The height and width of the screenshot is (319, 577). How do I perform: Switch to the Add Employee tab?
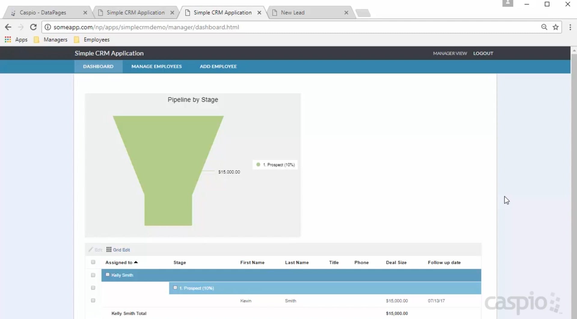tap(218, 66)
